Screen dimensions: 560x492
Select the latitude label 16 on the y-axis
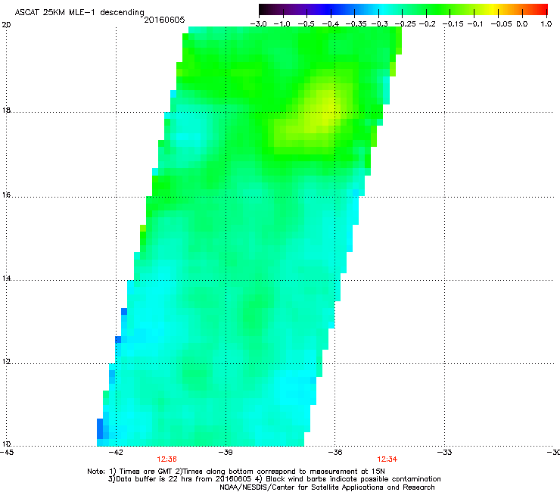pyautogui.click(x=6, y=195)
